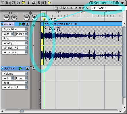Click the wave icon beside Audio-1
The width and height of the screenshot is (127, 114).
2,24
